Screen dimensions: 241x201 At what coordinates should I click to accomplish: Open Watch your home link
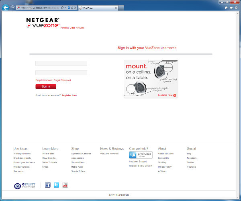(22, 154)
